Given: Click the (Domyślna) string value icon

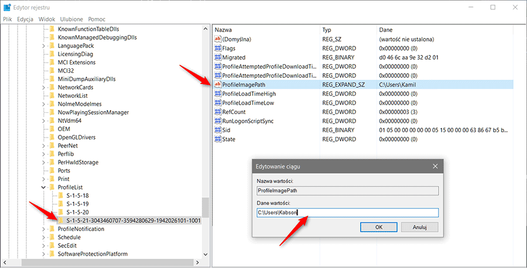Looking at the screenshot, I should coord(218,39).
